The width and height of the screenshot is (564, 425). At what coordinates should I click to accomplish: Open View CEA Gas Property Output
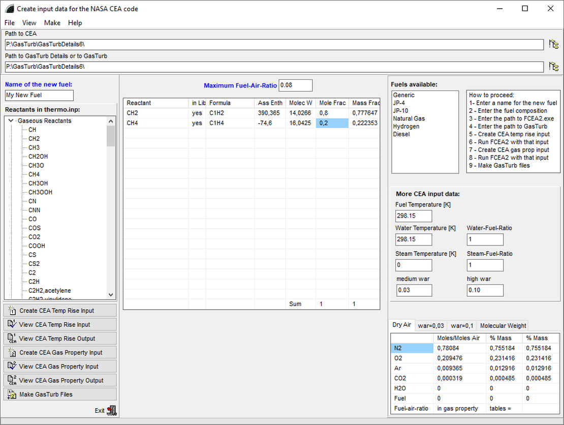point(60,380)
